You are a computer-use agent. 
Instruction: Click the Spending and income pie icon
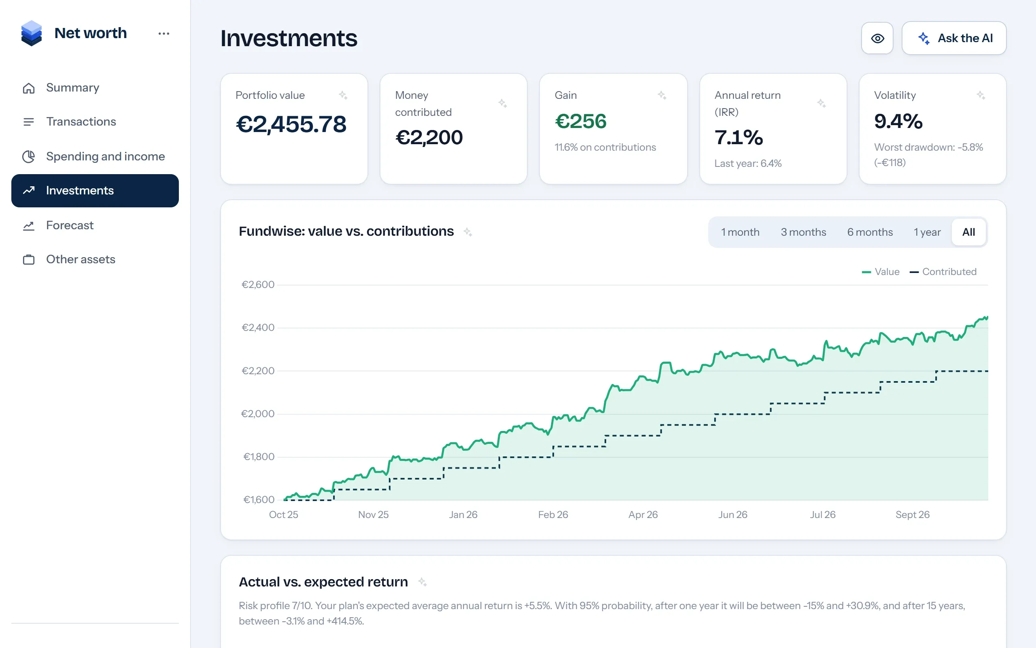[x=29, y=156]
